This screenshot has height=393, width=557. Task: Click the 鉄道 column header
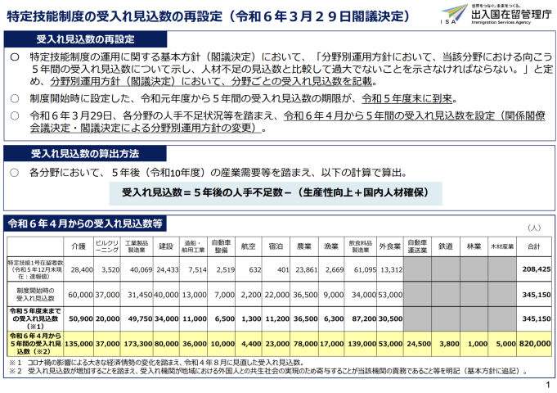[x=446, y=246]
